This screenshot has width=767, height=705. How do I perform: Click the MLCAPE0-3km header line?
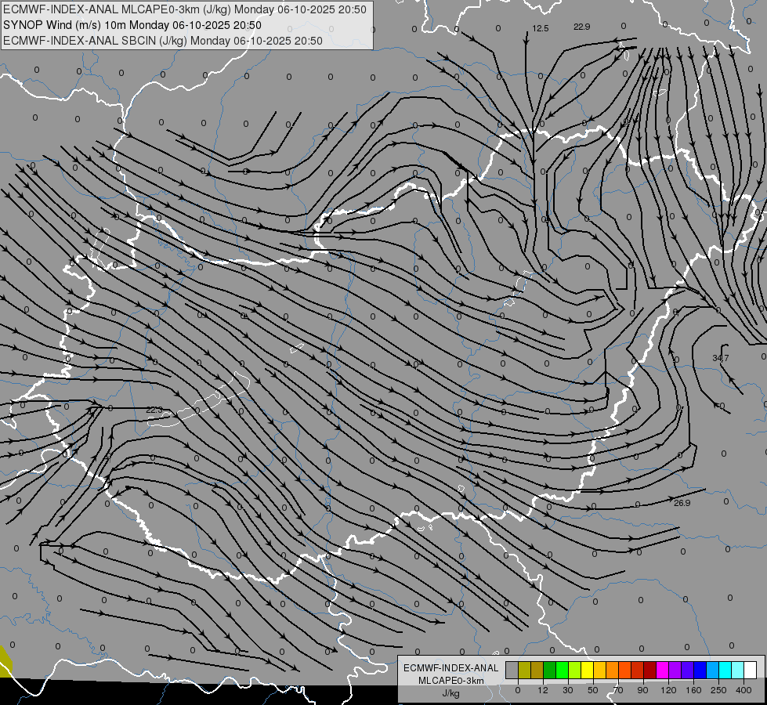[184, 9]
